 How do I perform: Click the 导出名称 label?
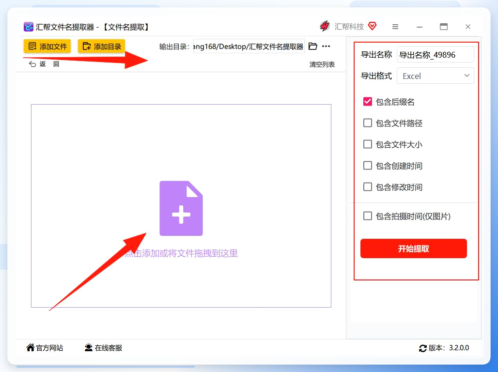(x=376, y=55)
